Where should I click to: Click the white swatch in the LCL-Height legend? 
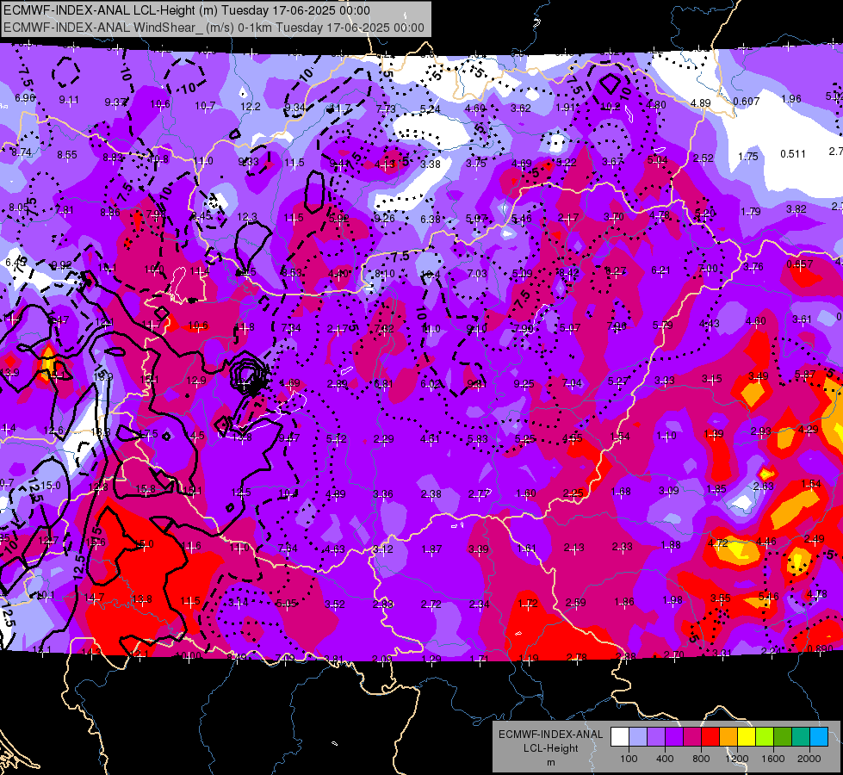(x=620, y=737)
